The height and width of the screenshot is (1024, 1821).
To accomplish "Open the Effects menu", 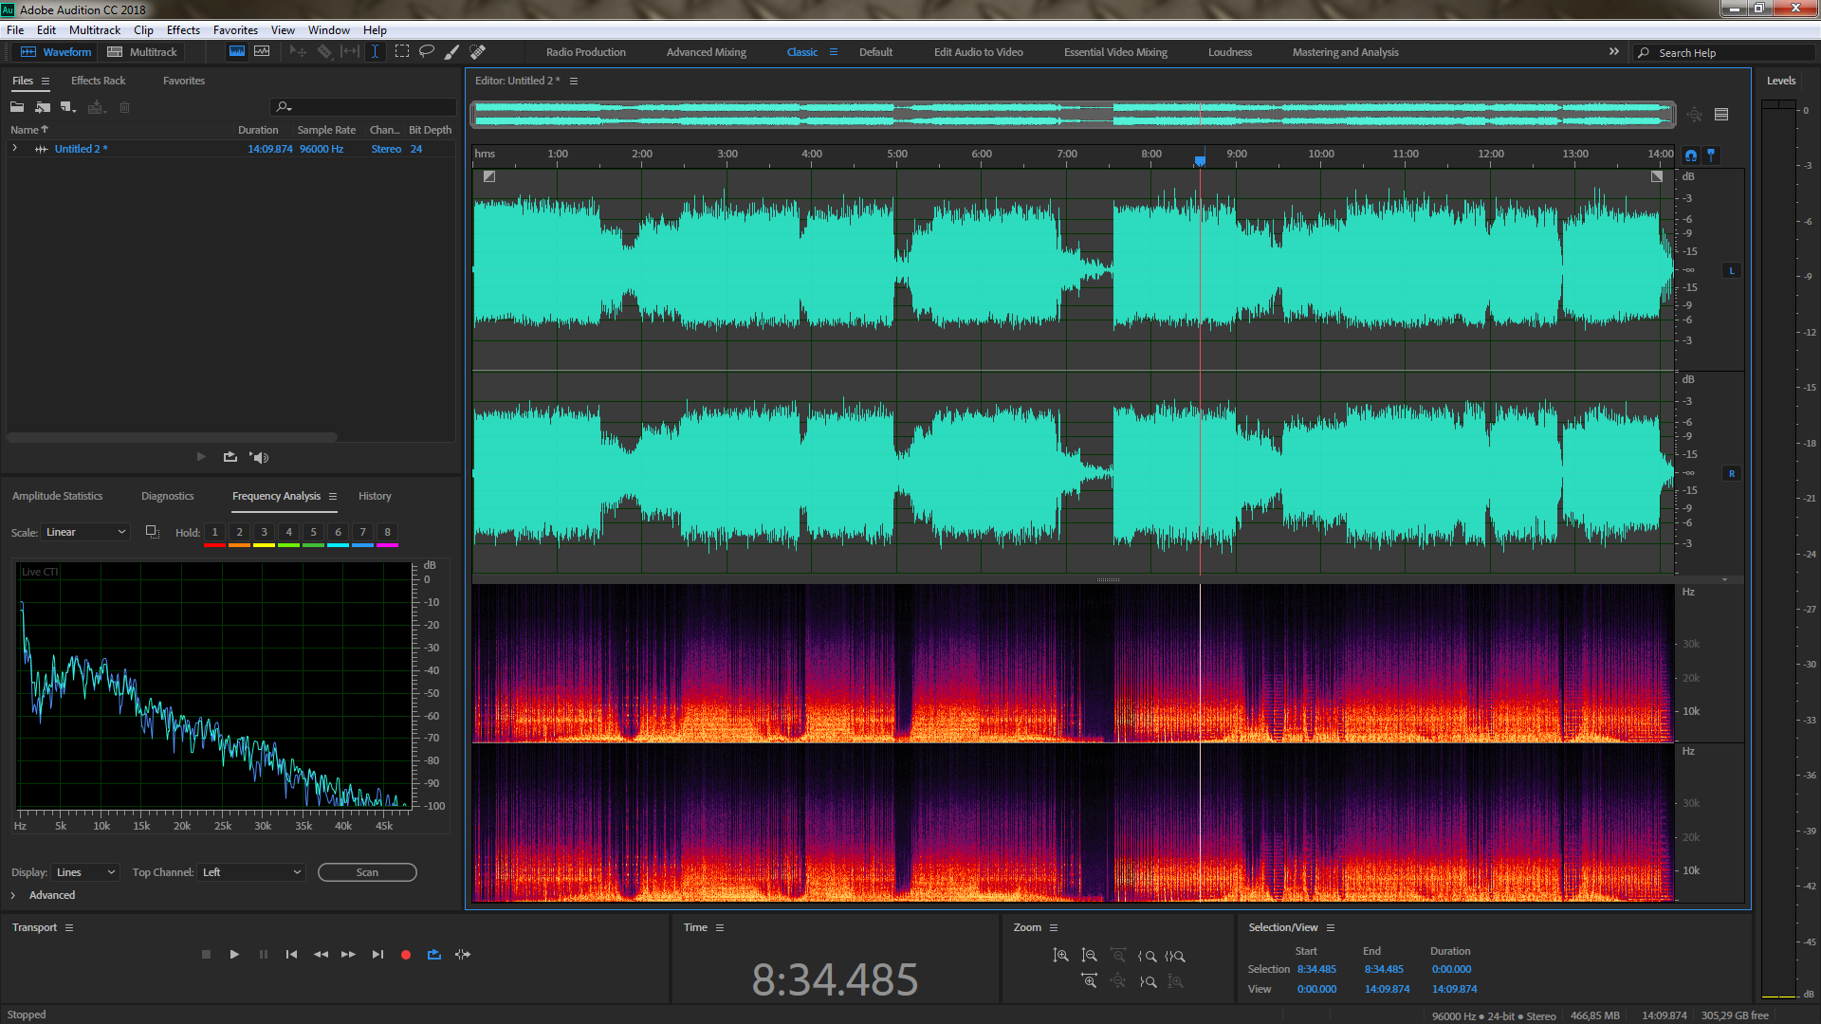I will 183,30.
